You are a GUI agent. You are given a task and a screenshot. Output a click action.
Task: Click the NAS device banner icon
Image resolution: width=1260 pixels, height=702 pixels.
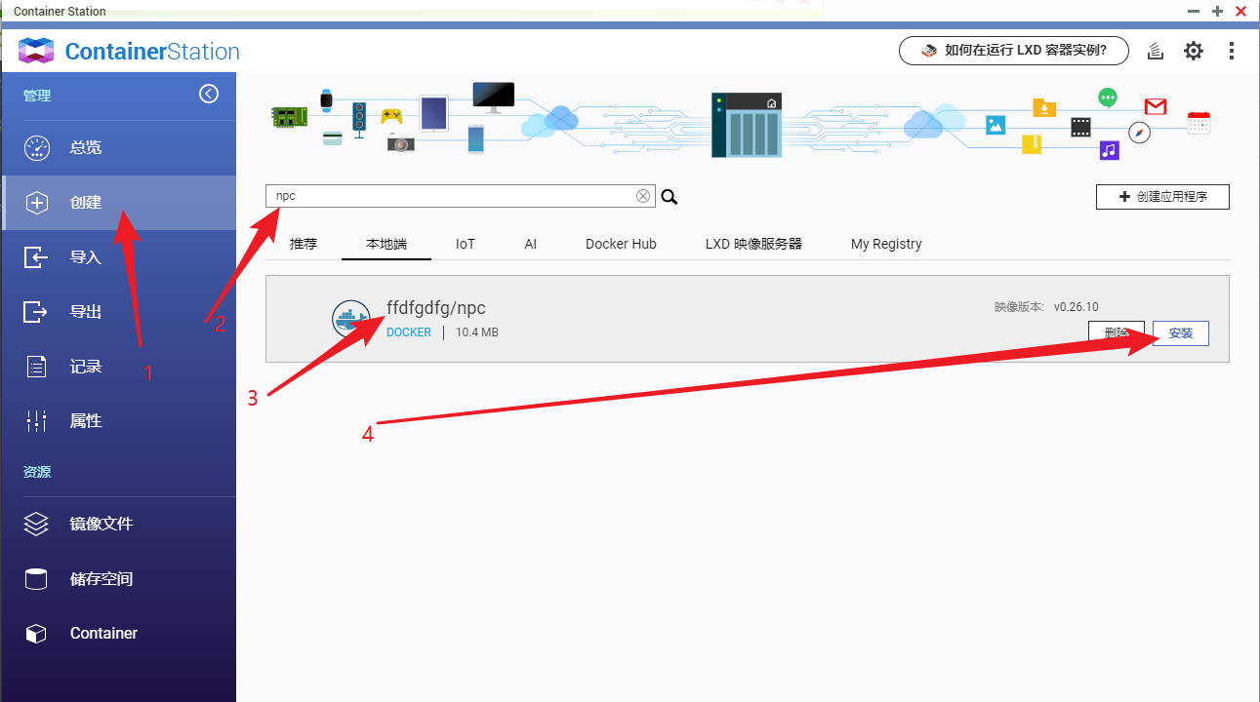tap(747, 125)
